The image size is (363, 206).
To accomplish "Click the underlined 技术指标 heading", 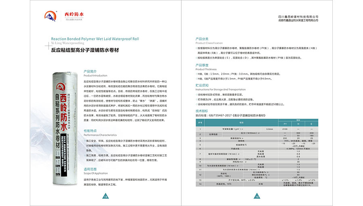I will 202,110.
